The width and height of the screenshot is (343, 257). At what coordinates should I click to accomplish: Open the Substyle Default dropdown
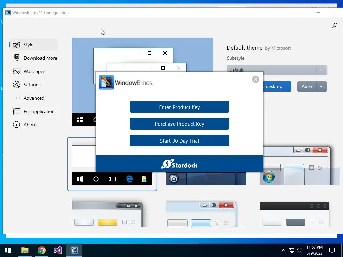tap(277, 70)
